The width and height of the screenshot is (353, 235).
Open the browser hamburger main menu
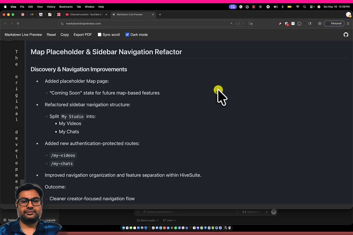click(348, 23)
